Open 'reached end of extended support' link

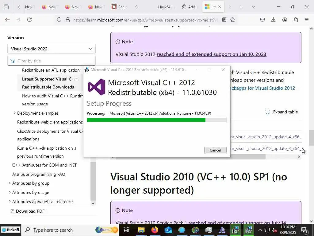coord(212,54)
